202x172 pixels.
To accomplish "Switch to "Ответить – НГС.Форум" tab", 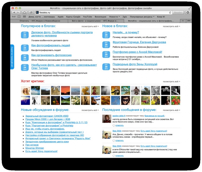I will coord(39,21).
